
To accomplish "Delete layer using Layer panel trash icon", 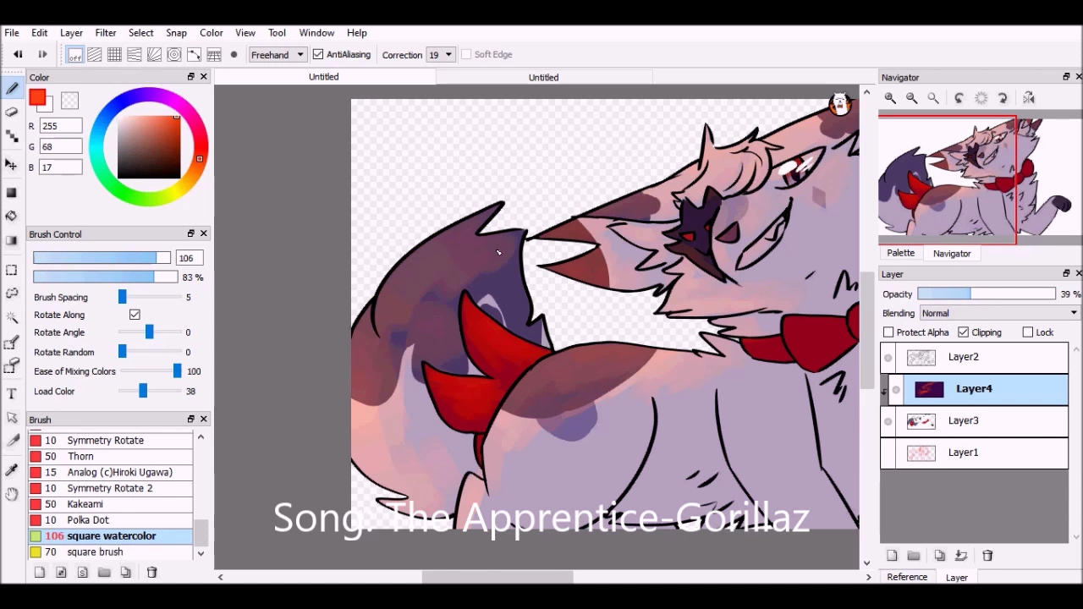I will [x=987, y=556].
